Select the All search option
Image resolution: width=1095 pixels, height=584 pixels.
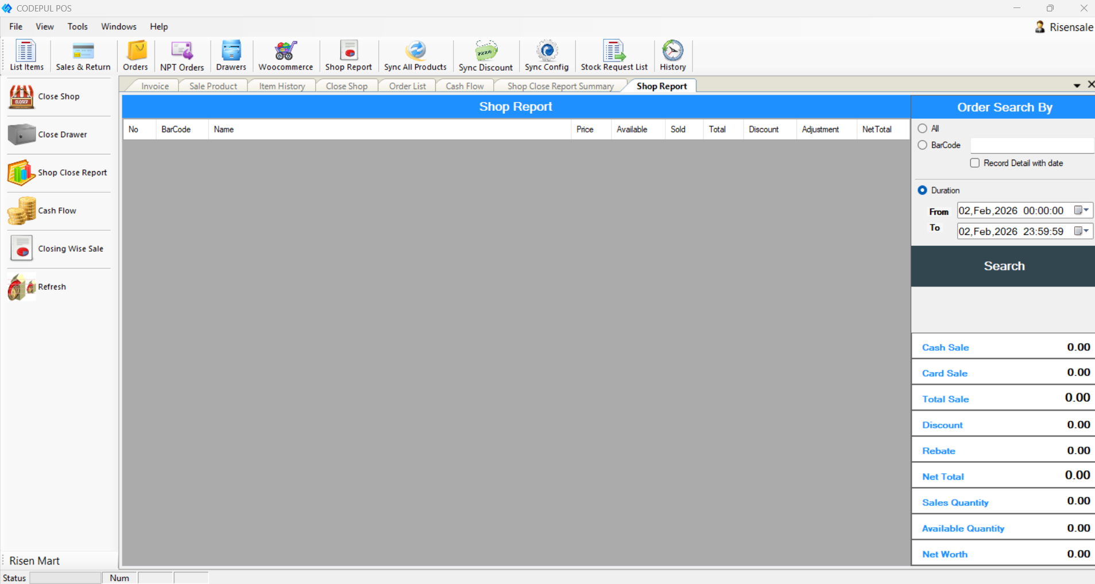(922, 128)
